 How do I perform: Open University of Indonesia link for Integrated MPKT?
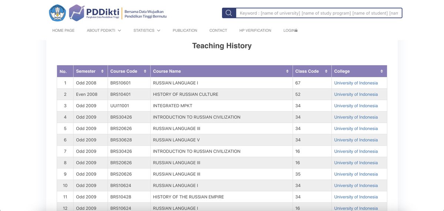click(356, 106)
